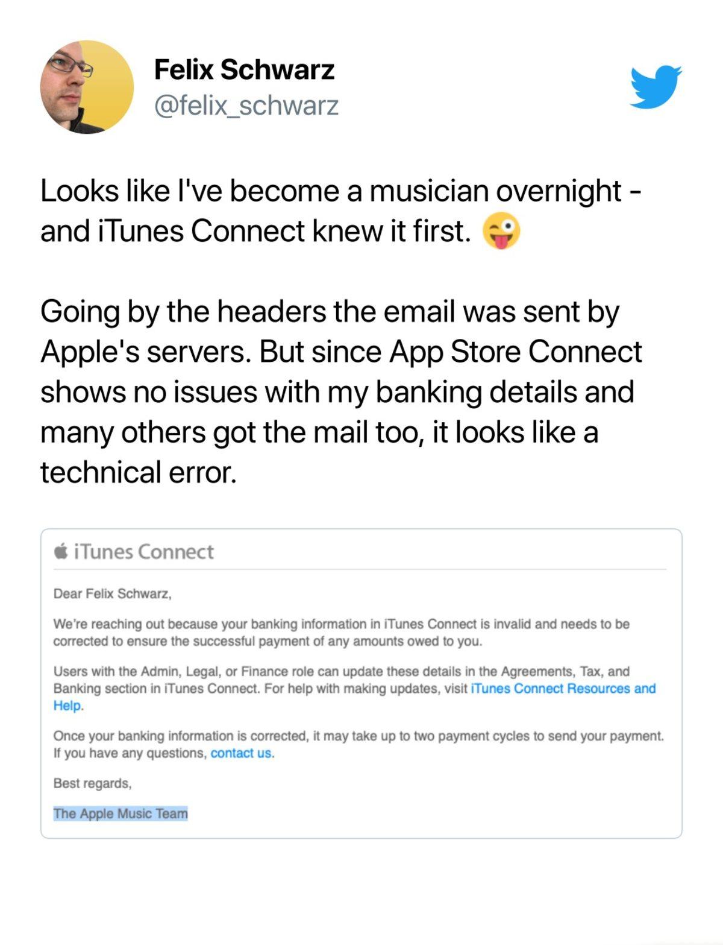Click the contact us link
The height and width of the screenshot is (945, 723).
tap(240, 753)
